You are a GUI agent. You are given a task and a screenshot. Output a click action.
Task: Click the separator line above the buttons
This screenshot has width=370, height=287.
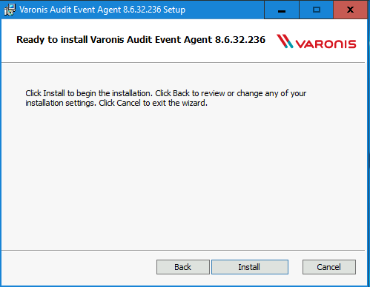point(183,251)
